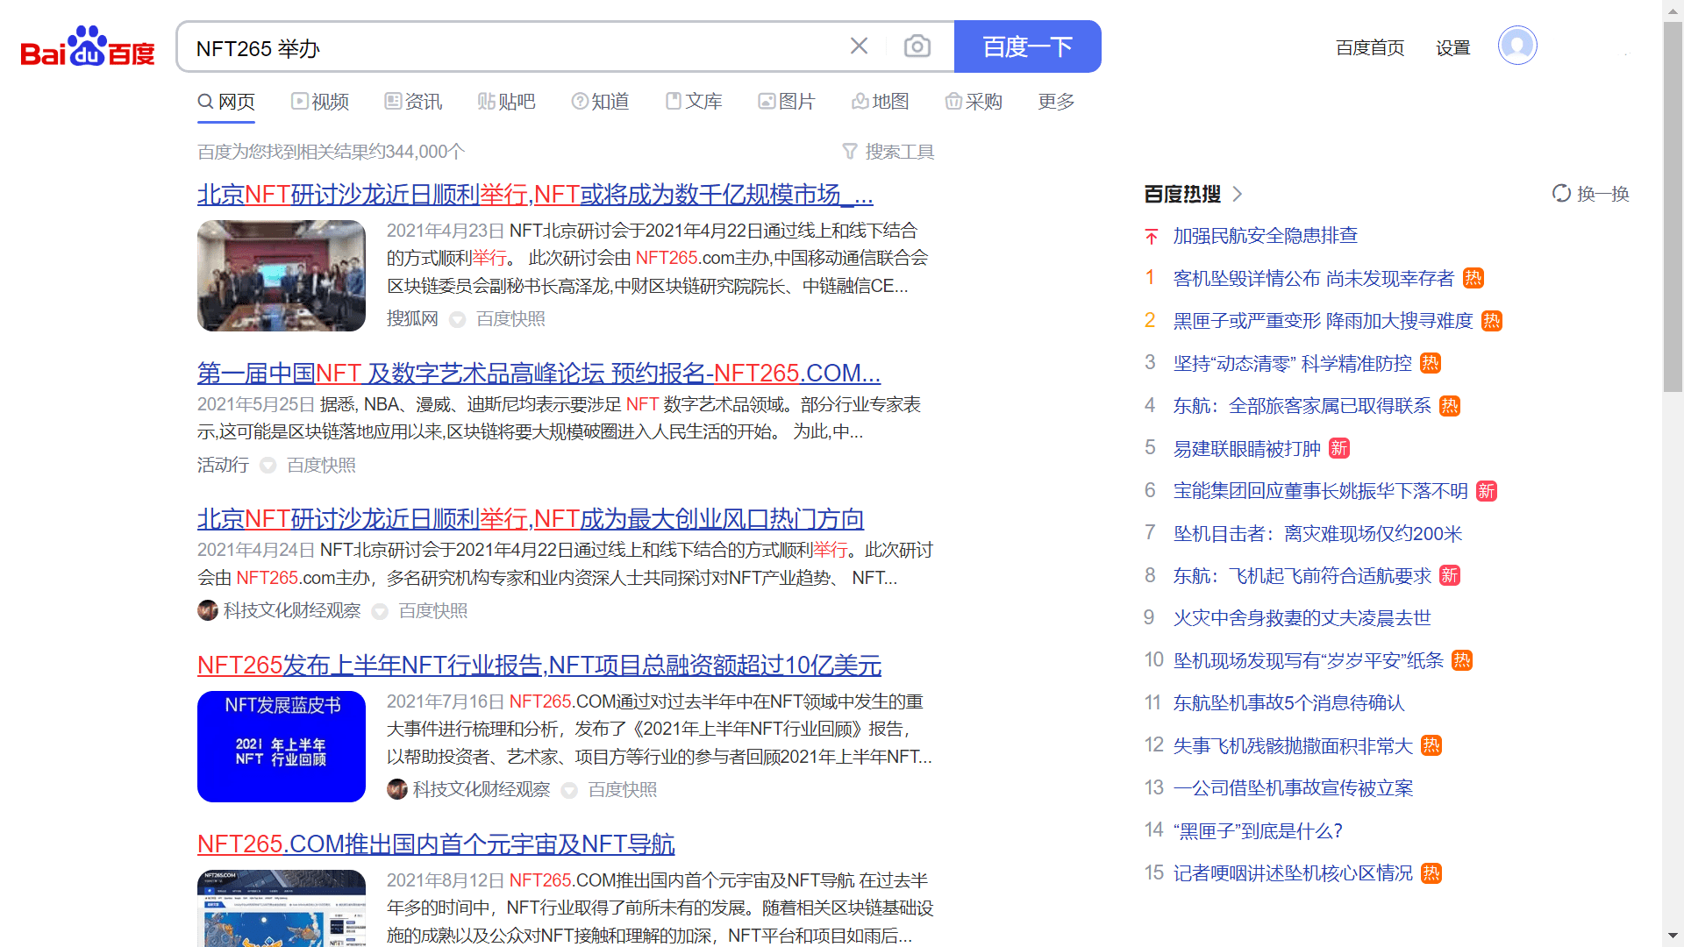
Task: Click the shield icon beside 搜狐网
Action: click(x=457, y=319)
